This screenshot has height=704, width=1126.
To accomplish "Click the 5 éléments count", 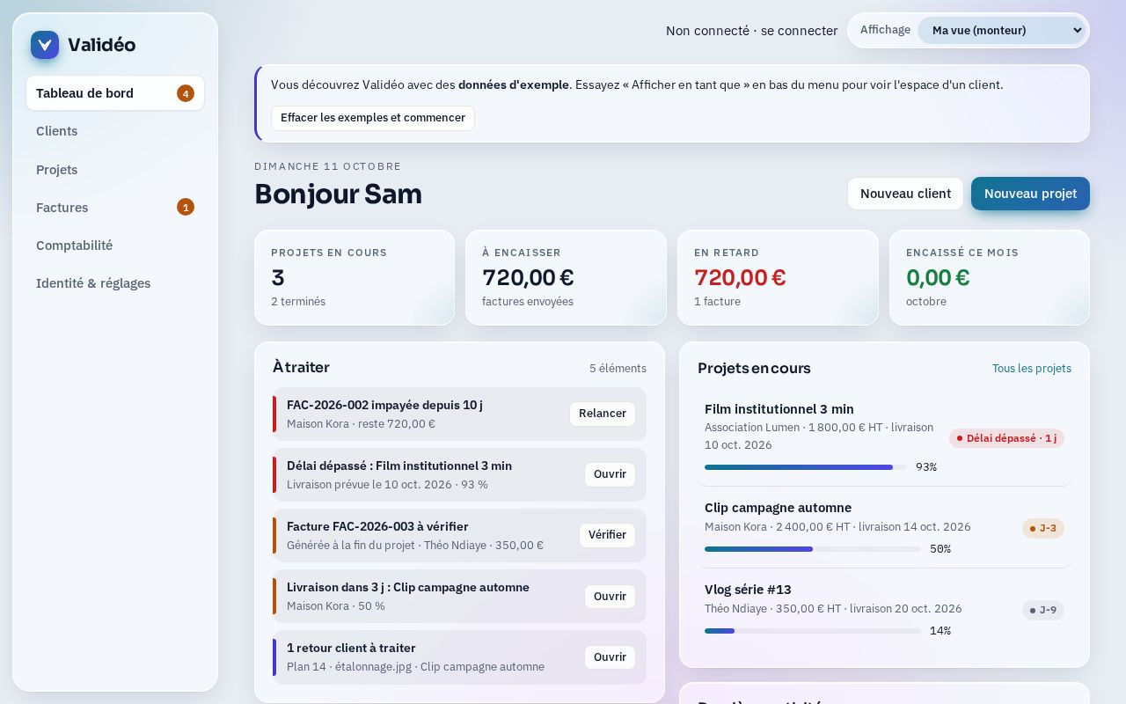I will (618, 369).
